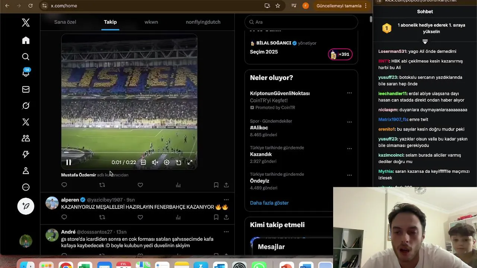Click Daha fazla göster link

pyautogui.click(x=269, y=203)
